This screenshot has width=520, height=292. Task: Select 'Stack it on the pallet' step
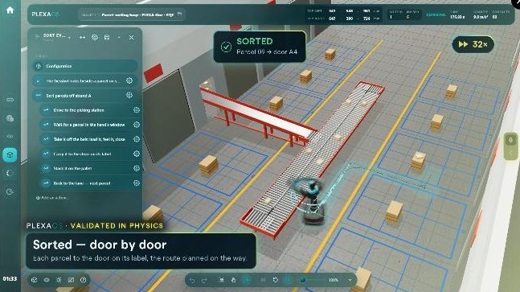(90, 169)
